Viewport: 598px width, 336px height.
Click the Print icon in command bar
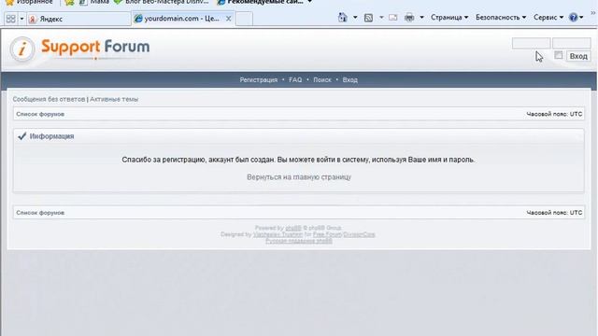pos(409,18)
